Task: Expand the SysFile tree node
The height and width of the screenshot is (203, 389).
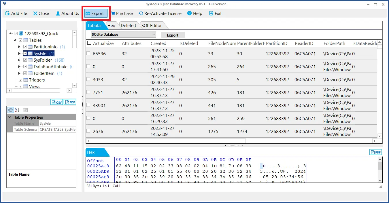Action: 19,53
